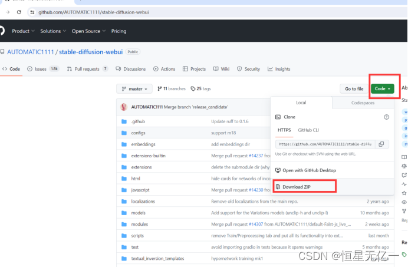Open the stable-diffusion-webui repository link
The height and width of the screenshot is (267, 408).
click(91, 52)
